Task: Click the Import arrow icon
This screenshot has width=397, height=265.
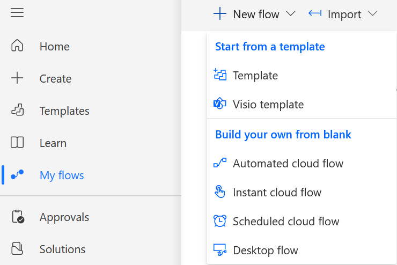Action: tap(315, 13)
